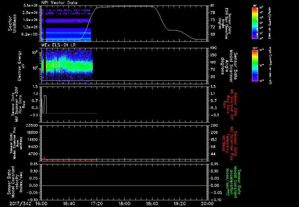
Task: Click the 'DEF' label above the color bar
Action: tap(255, 48)
